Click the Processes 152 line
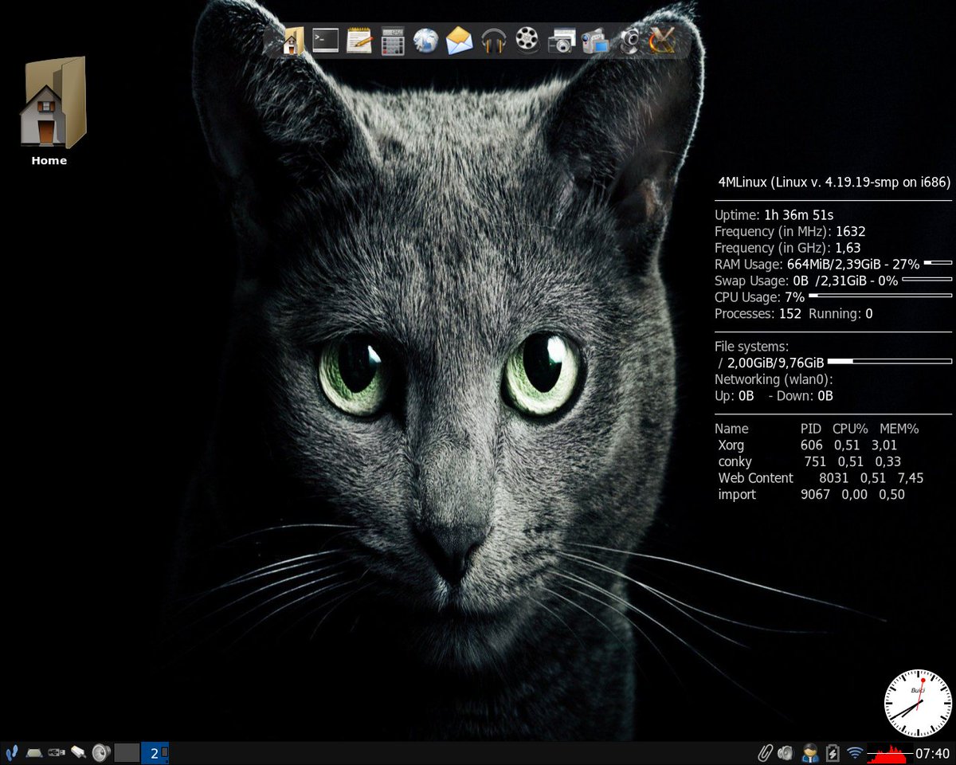Viewport: 956px width, 765px height. (x=793, y=313)
